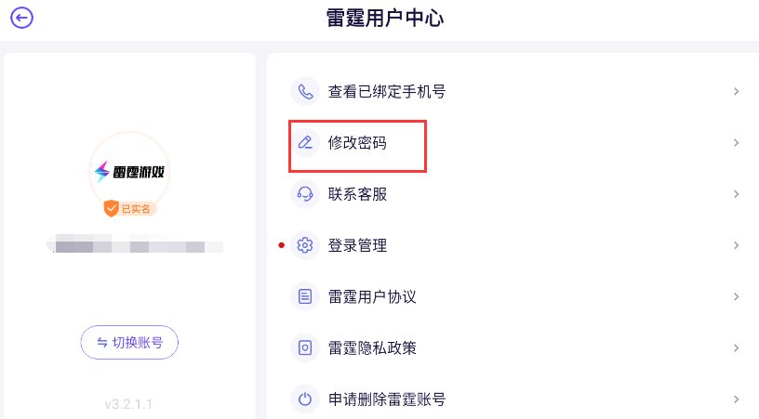Click the privacy icon for 雷霆隐私政策
This screenshot has height=419, width=759.
pos(305,348)
